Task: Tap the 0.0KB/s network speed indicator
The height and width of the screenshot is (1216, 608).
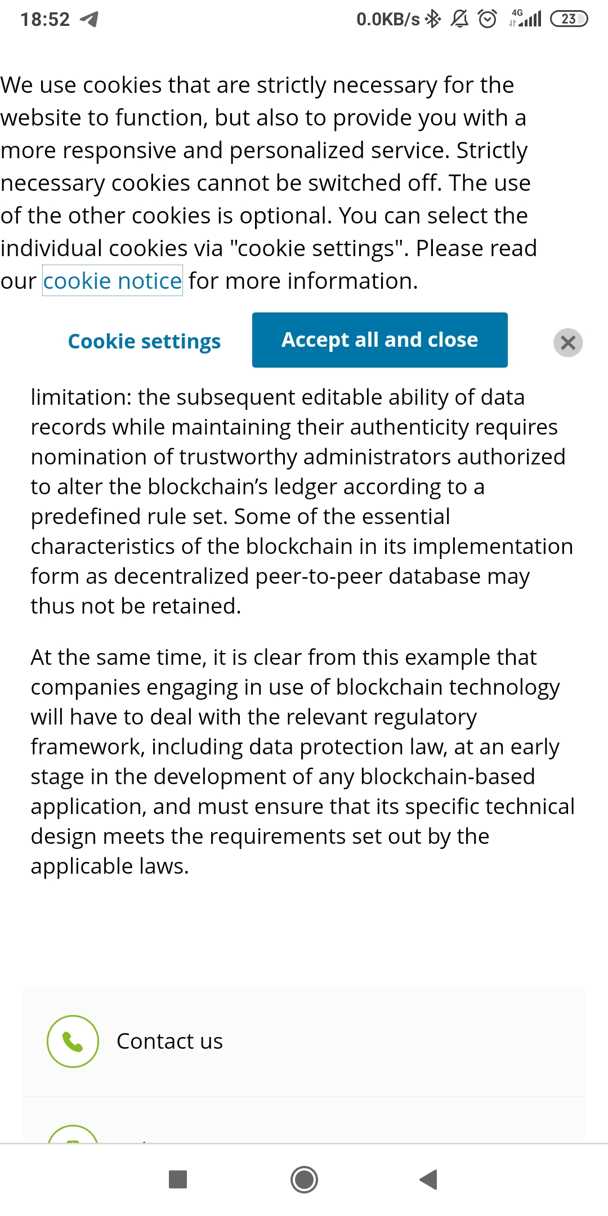Action: point(388,19)
